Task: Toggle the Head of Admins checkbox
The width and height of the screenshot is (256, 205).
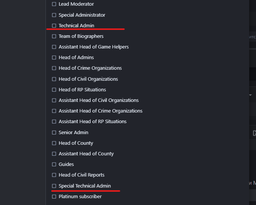Action: pos(54,58)
